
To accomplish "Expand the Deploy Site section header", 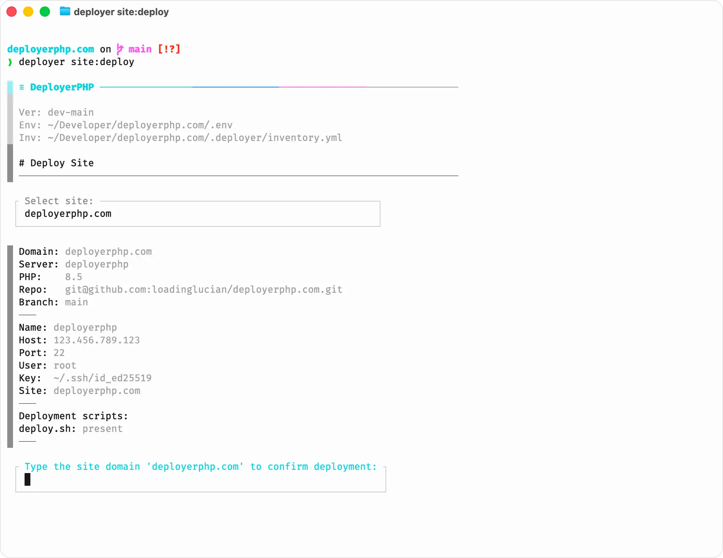I will 56,163.
